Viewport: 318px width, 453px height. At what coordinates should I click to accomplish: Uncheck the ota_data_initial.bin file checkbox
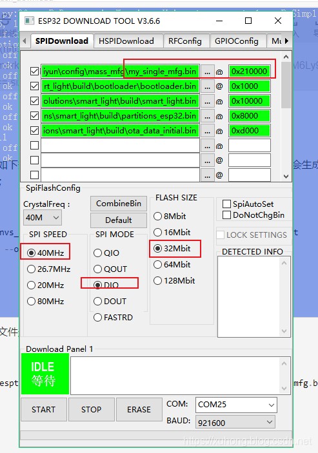pyautogui.click(x=34, y=131)
